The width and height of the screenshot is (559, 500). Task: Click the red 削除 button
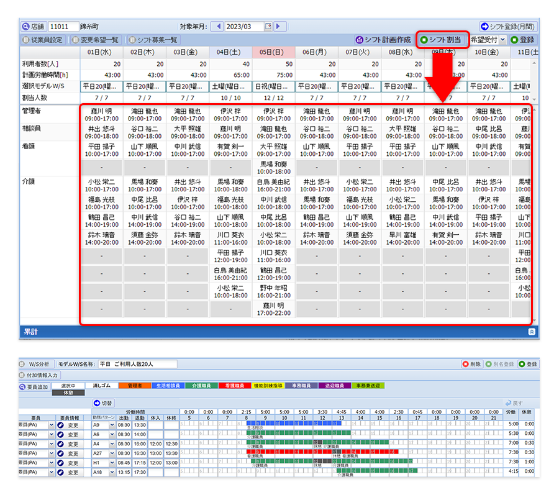click(471, 364)
